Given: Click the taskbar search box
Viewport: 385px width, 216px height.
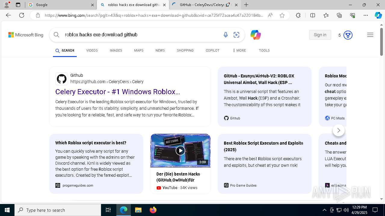Looking at the screenshot, I should click(x=58, y=210).
